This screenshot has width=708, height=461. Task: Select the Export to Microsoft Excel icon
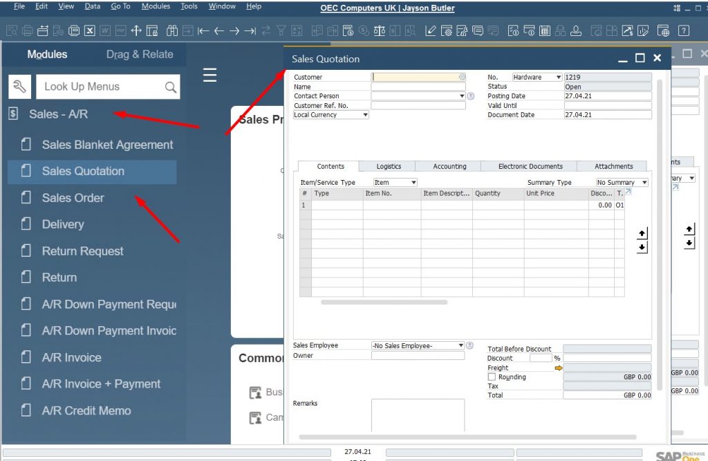click(90, 30)
